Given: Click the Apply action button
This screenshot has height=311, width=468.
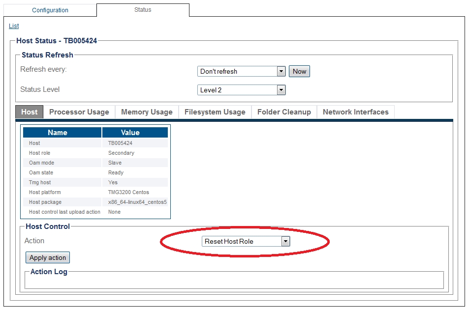Looking at the screenshot, I should [48, 257].
